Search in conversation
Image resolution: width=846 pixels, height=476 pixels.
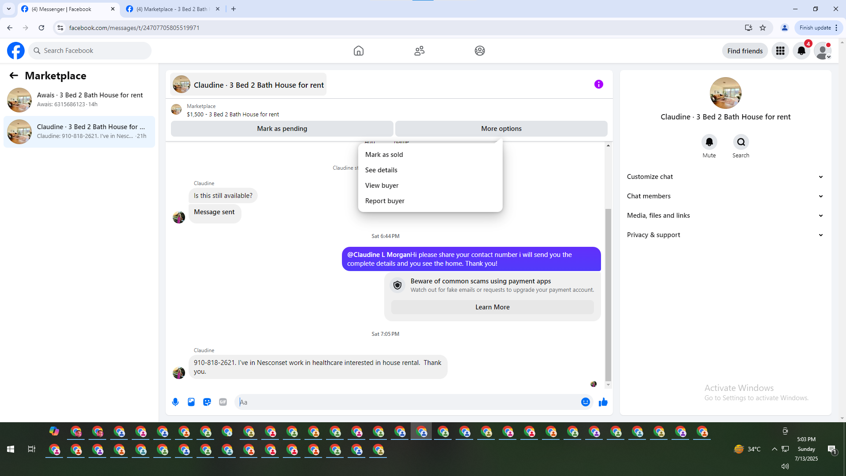tap(741, 142)
